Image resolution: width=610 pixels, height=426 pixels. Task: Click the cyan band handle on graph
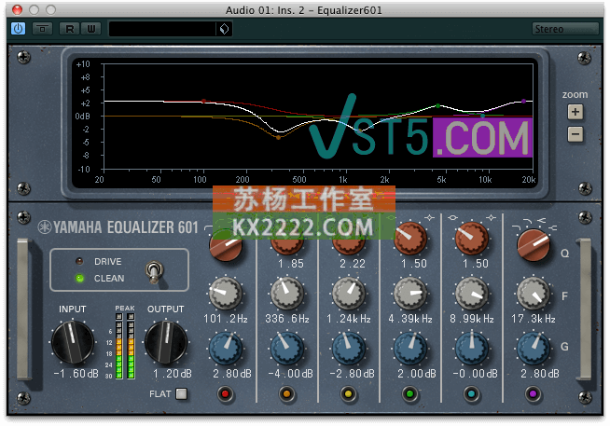[483, 116]
